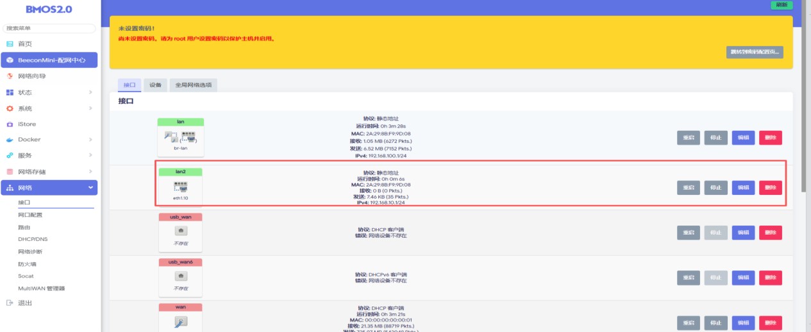811x332 pixels.
Task: Expand the 系统 menu arrow
Action: pos(90,108)
